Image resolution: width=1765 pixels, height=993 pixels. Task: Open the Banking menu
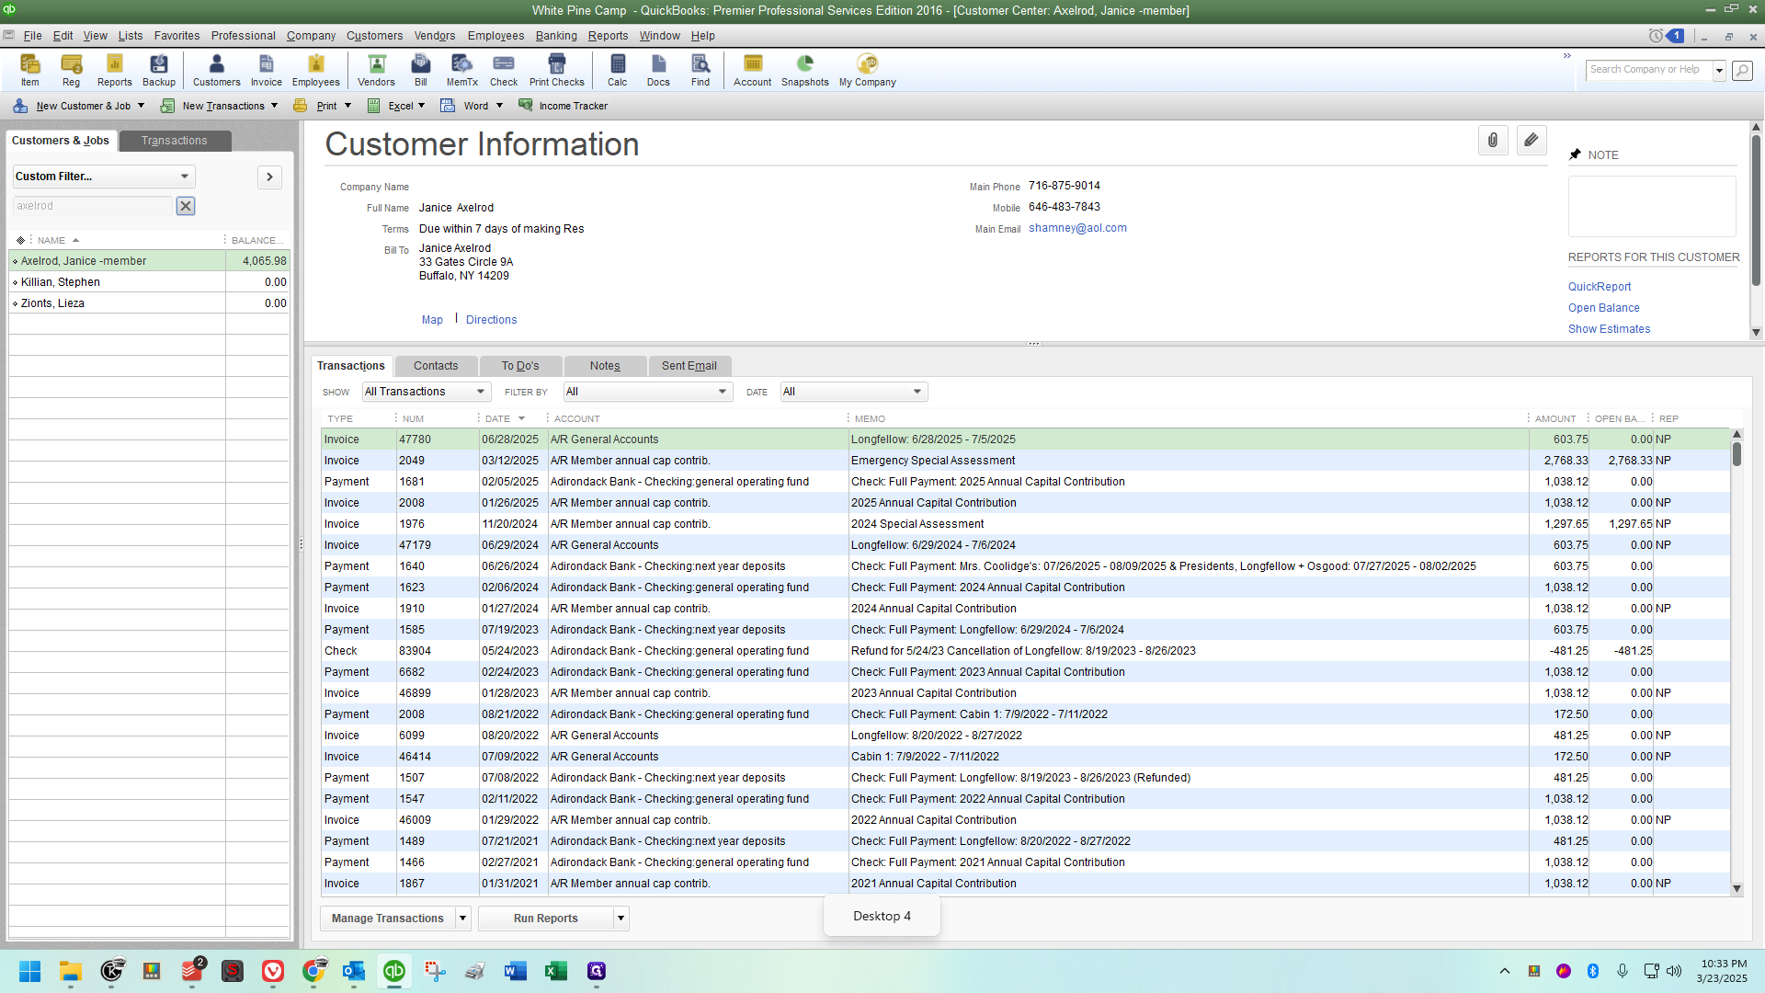(x=556, y=36)
